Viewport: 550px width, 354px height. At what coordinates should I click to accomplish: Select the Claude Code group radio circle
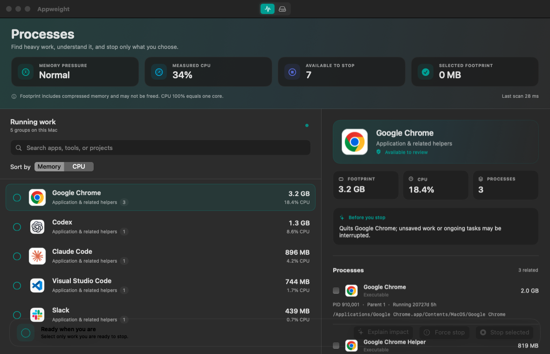coord(17,257)
